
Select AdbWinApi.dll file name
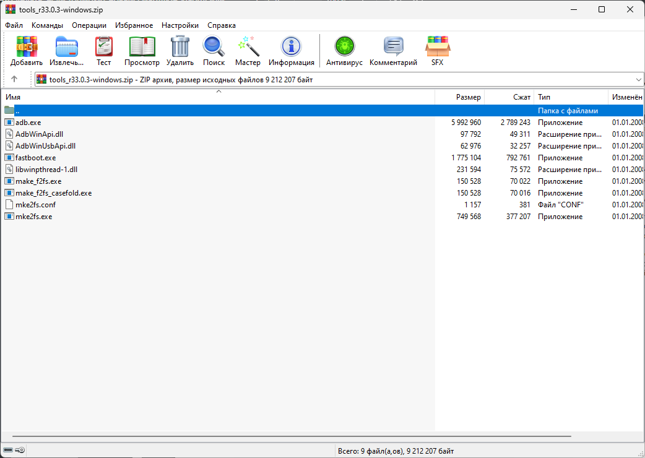pyautogui.click(x=39, y=134)
